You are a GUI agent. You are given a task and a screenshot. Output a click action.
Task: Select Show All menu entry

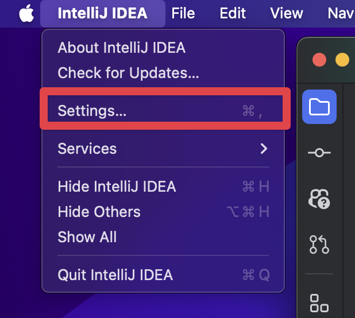87,237
